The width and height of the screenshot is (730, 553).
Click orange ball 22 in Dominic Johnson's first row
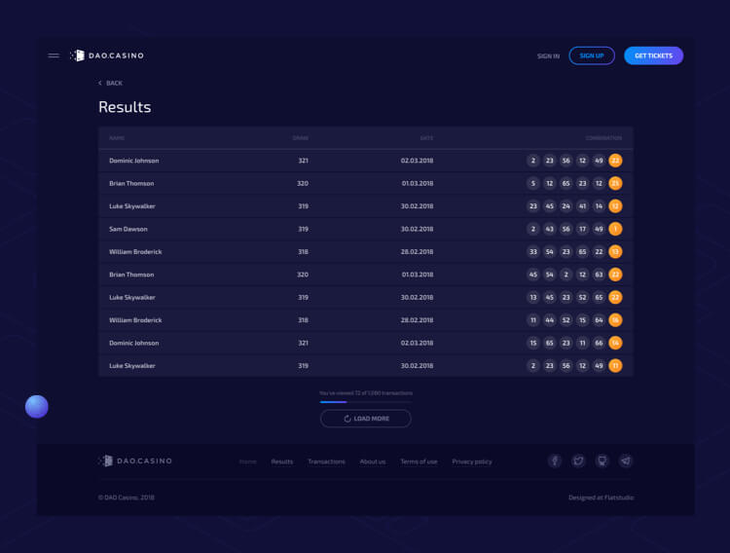(615, 161)
